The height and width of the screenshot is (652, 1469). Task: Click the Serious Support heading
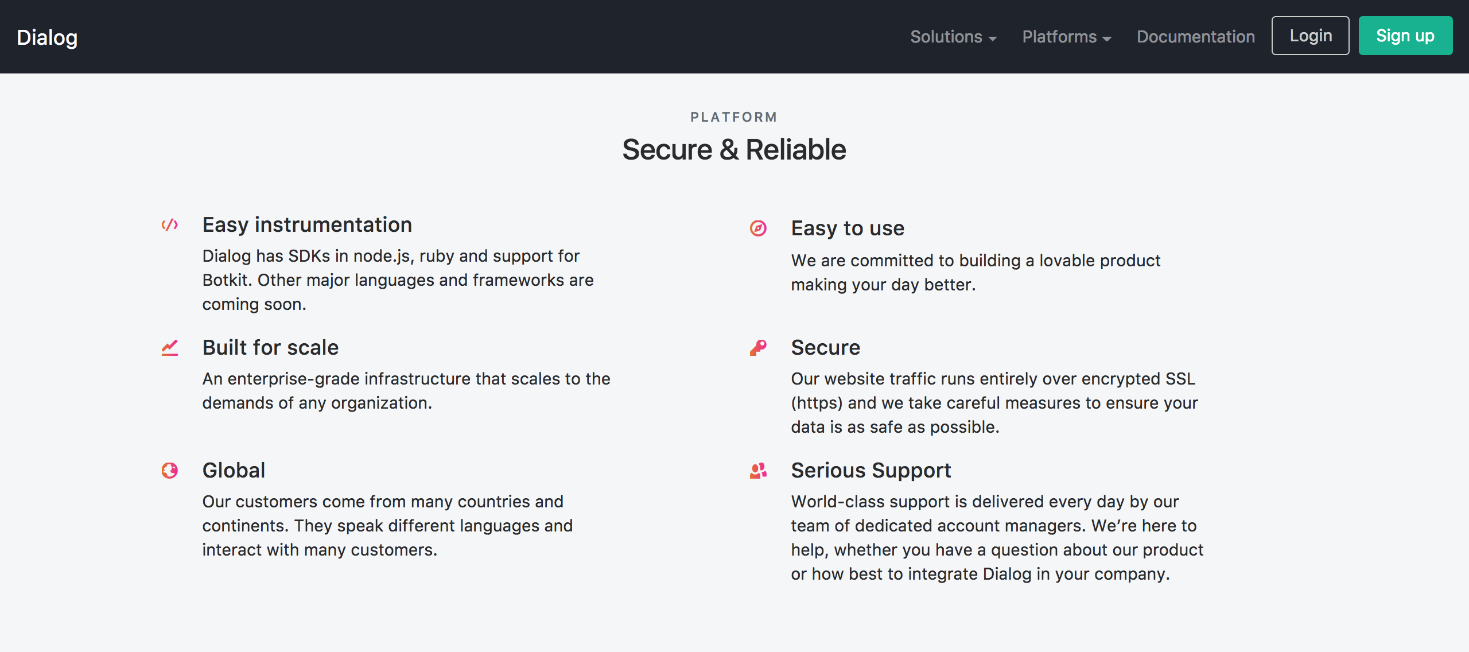click(870, 470)
